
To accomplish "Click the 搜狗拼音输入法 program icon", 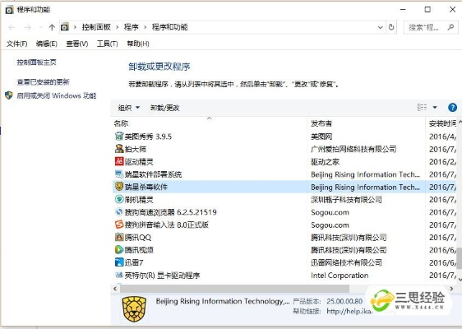I will (x=119, y=225).
